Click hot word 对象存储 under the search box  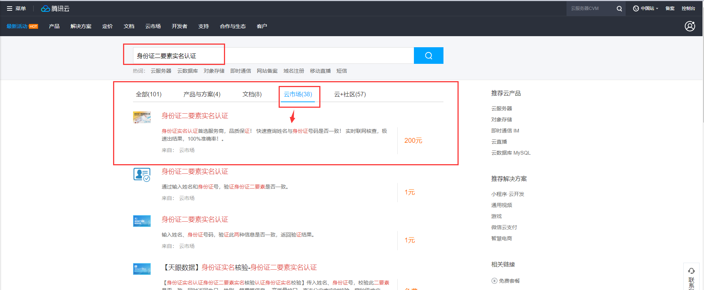[214, 71]
